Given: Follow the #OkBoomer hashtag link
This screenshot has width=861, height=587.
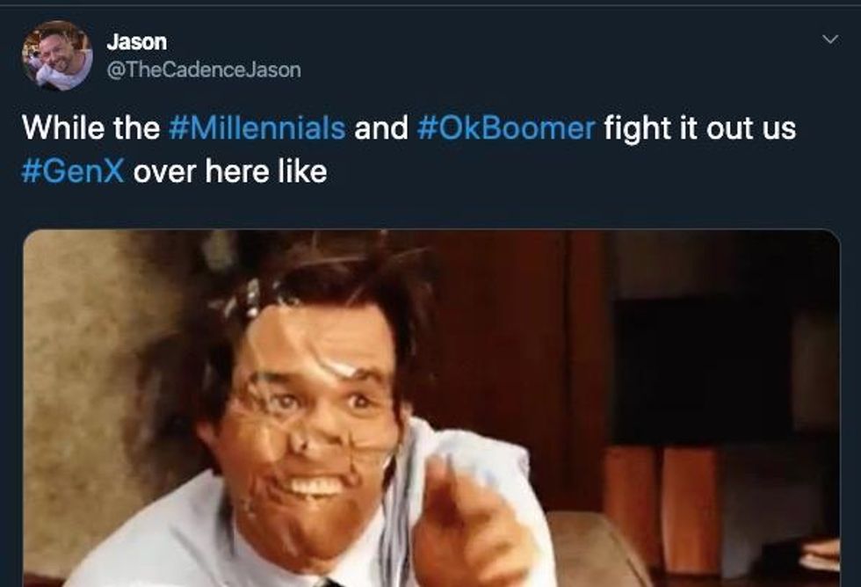Looking at the screenshot, I should tap(509, 128).
